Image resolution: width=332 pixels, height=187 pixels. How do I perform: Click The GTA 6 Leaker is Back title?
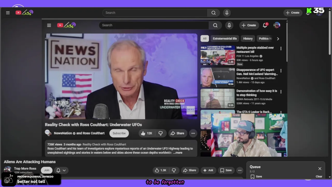(x=254, y=112)
